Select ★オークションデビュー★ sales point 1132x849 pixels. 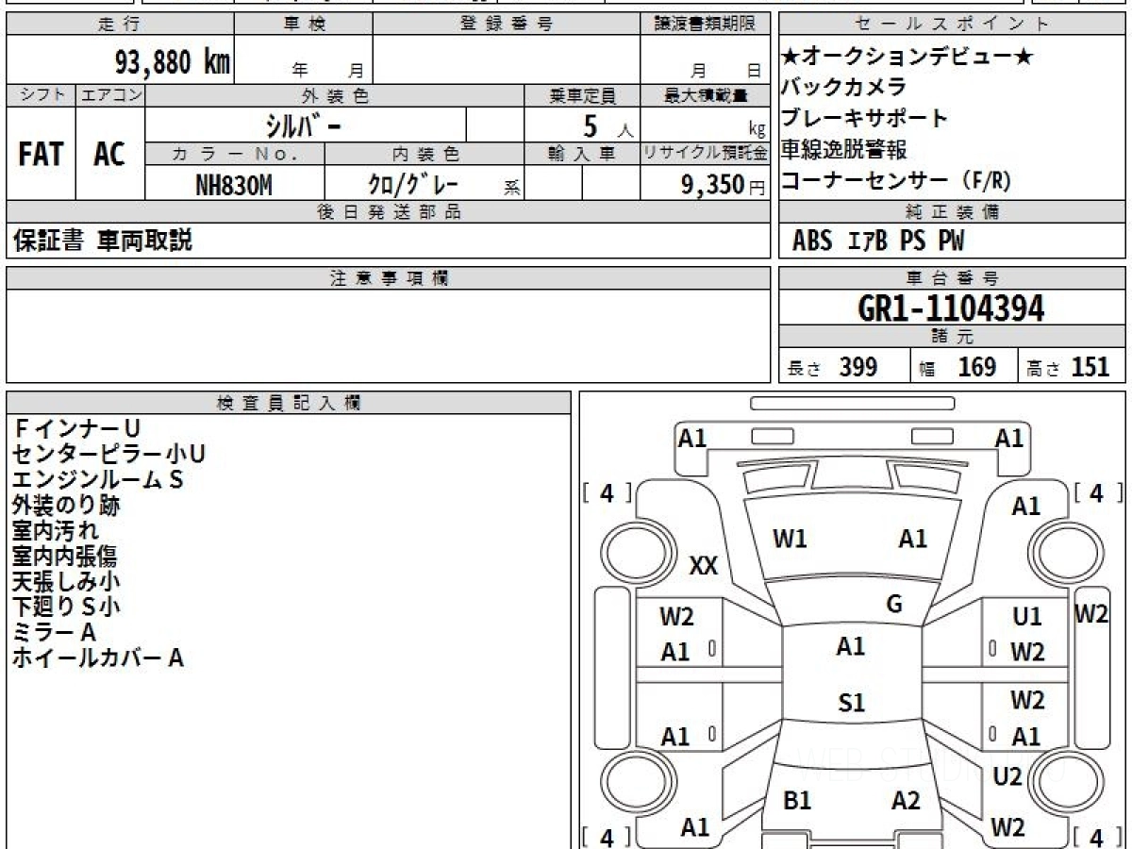pyautogui.click(x=908, y=57)
